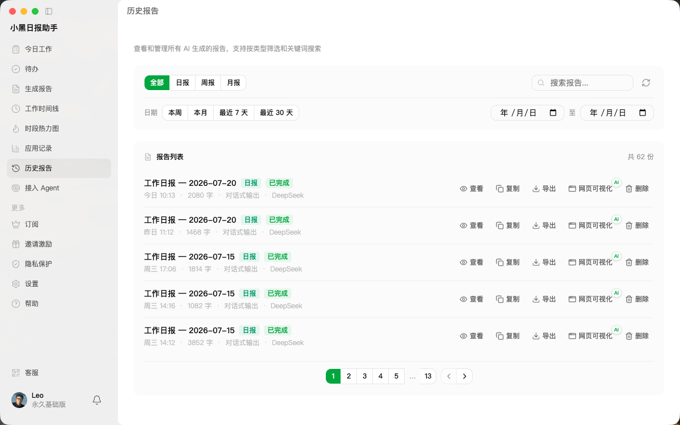Choose the 最近 30 天 date range
The width and height of the screenshot is (680, 425).
point(277,113)
